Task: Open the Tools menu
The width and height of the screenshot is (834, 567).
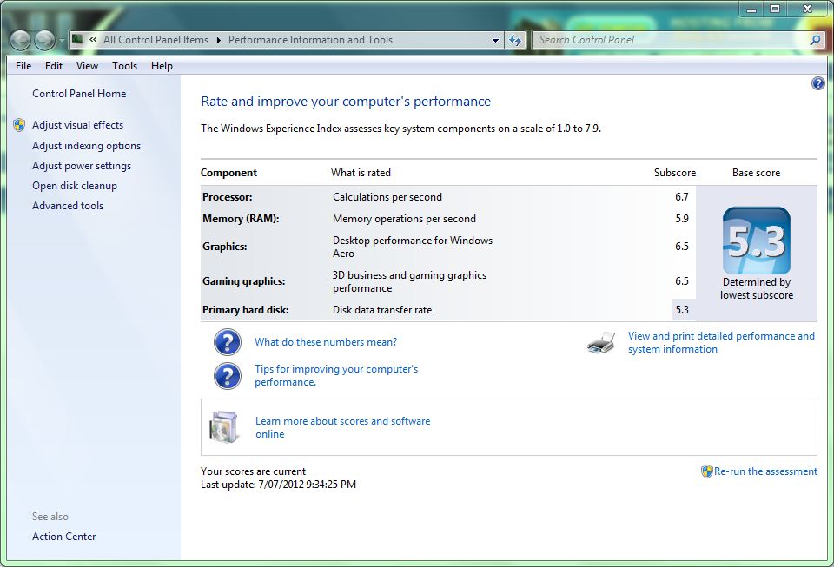Action: pyautogui.click(x=124, y=66)
